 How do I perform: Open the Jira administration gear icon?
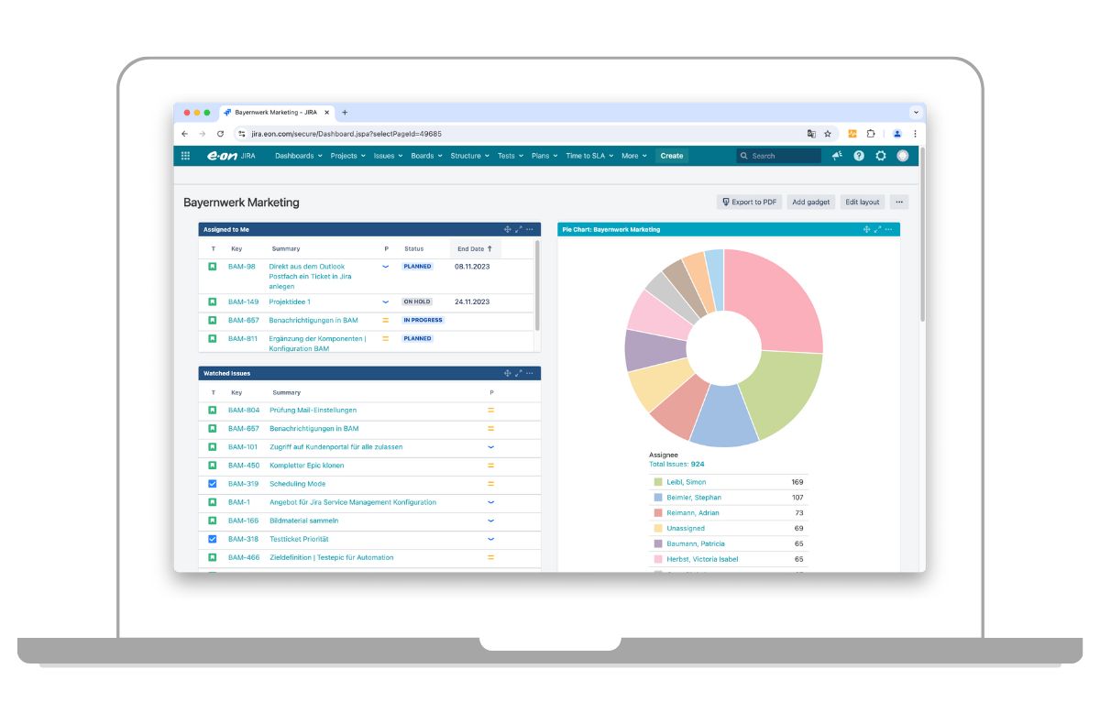(x=881, y=156)
